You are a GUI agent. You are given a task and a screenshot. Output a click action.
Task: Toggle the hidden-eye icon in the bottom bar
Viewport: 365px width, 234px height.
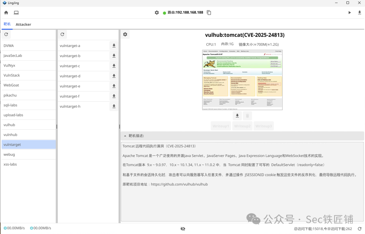[x=182, y=229]
